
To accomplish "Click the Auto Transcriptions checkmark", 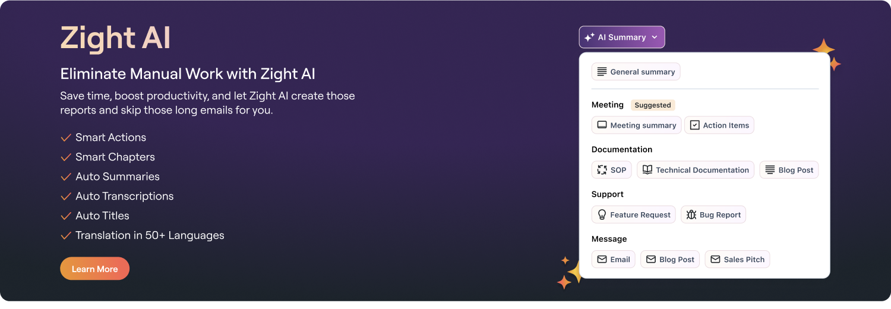I will 66,197.
